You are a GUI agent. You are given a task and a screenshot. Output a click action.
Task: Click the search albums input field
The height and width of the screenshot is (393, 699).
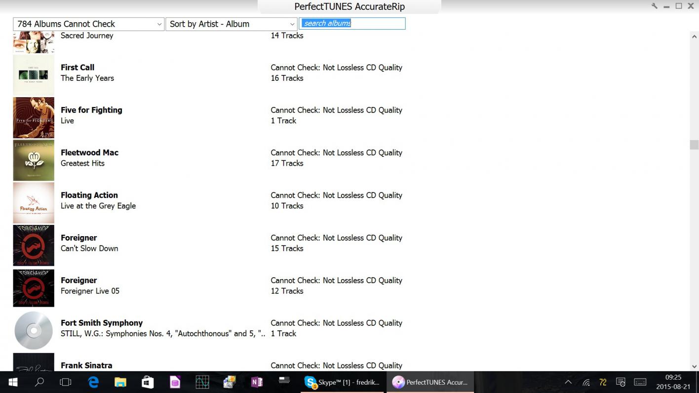tap(352, 23)
